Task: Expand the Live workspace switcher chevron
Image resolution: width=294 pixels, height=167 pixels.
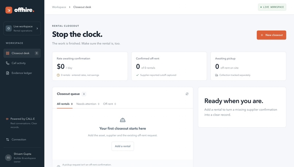Action: (x=37, y=28)
